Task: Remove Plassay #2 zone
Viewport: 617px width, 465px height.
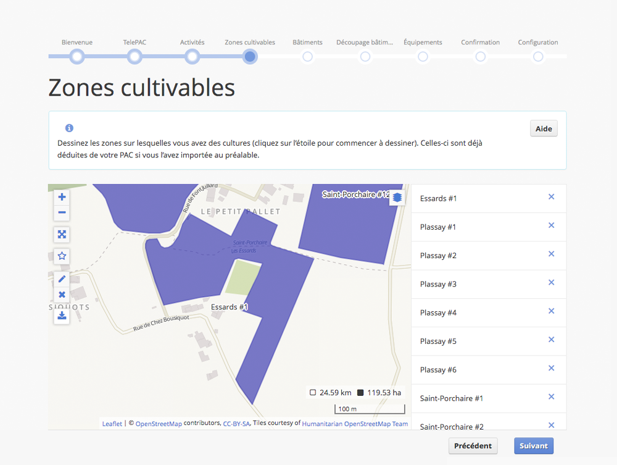Action: click(551, 254)
